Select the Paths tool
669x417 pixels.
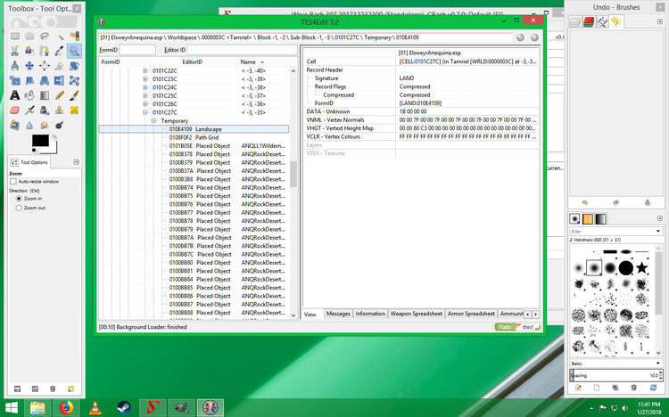click(x=45, y=51)
